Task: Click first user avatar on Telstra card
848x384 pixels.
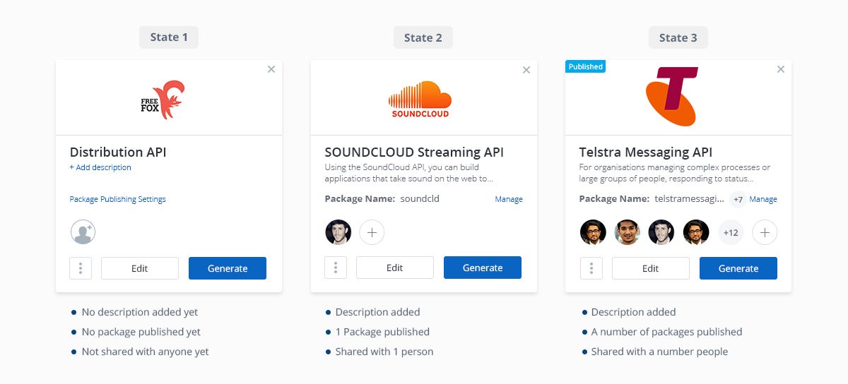Action: click(593, 232)
